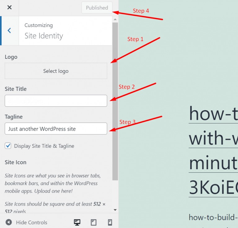Switch to mobile preview mode icon
This screenshot has height=228, width=238.
tap(109, 222)
